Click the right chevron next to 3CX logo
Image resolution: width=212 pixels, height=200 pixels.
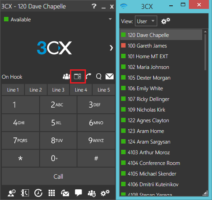tap(111, 48)
